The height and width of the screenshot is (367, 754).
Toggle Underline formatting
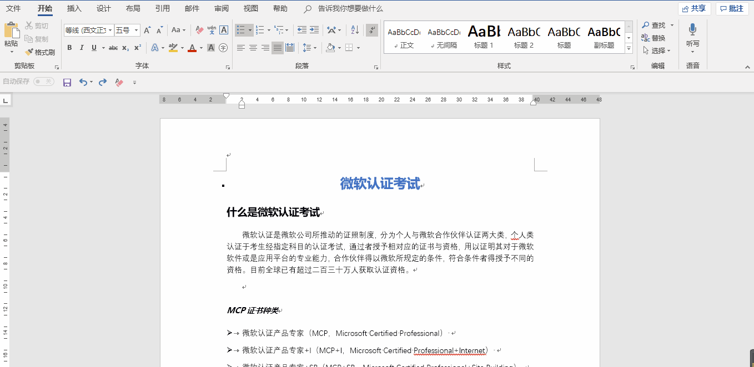click(94, 48)
